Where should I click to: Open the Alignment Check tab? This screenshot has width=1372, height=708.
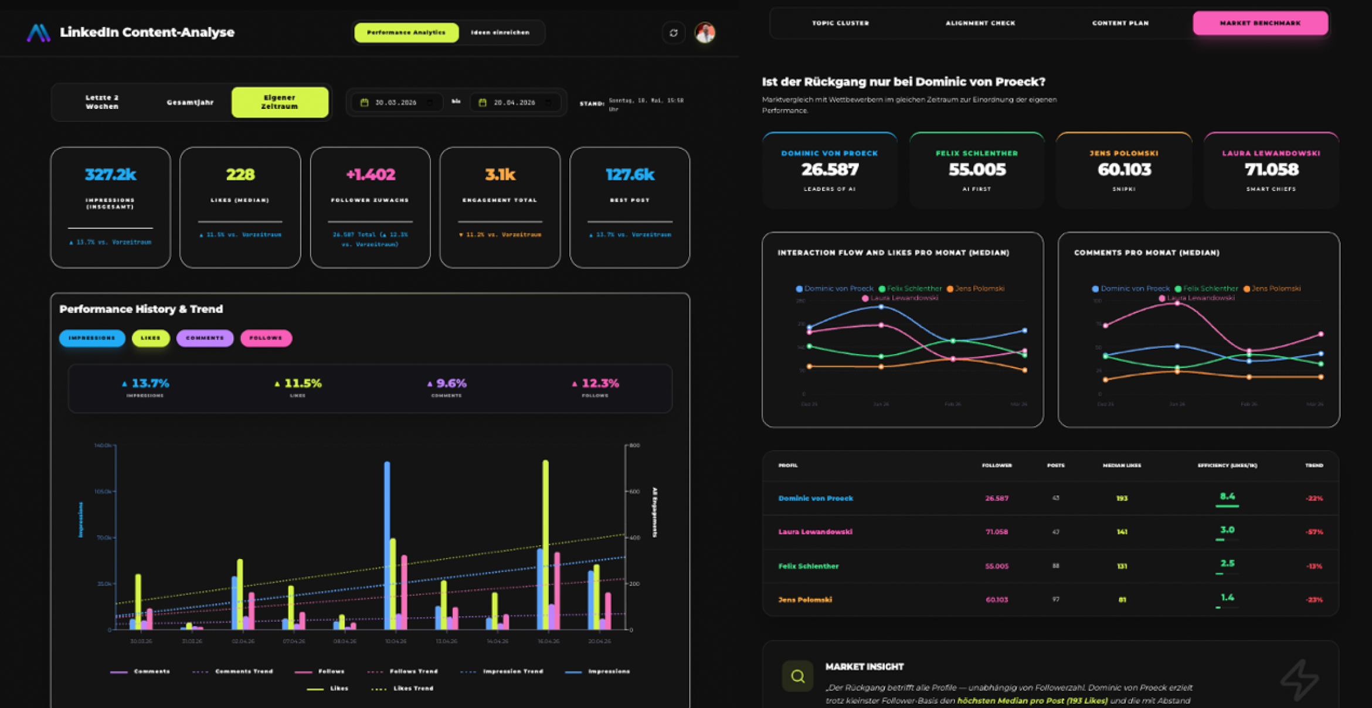point(980,23)
